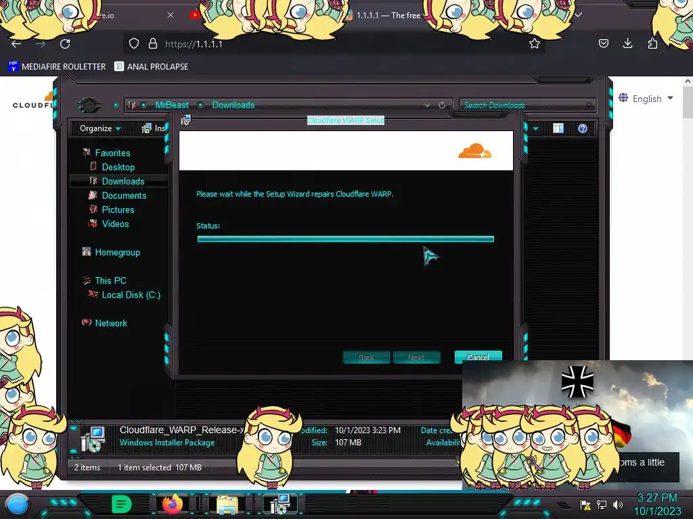Reload the page in Firefox
The width and height of the screenshot is (693, 519).
click(65, 44)
